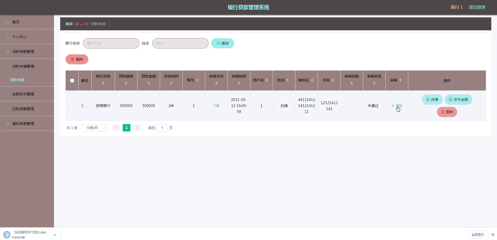Expand the 个人中心 sidebar menu
Screen dimensions: 497x240
pyautogui.click(x=27, y=37)
